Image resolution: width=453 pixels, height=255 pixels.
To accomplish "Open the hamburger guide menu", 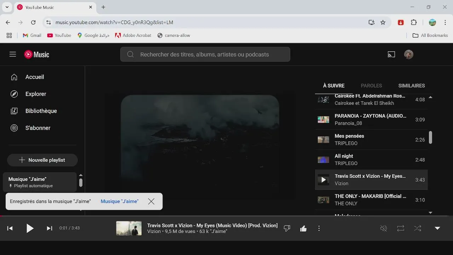I will point(13,54).
